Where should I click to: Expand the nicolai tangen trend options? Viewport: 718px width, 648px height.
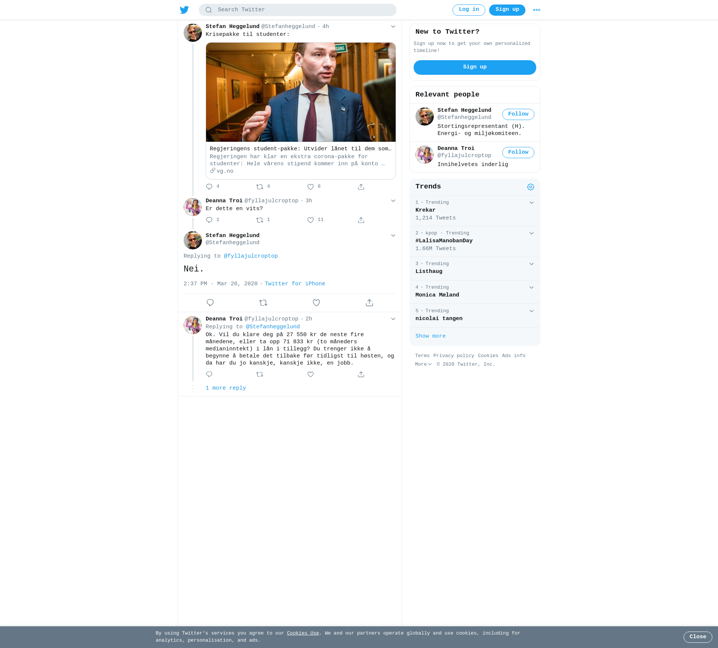[531, 311]
